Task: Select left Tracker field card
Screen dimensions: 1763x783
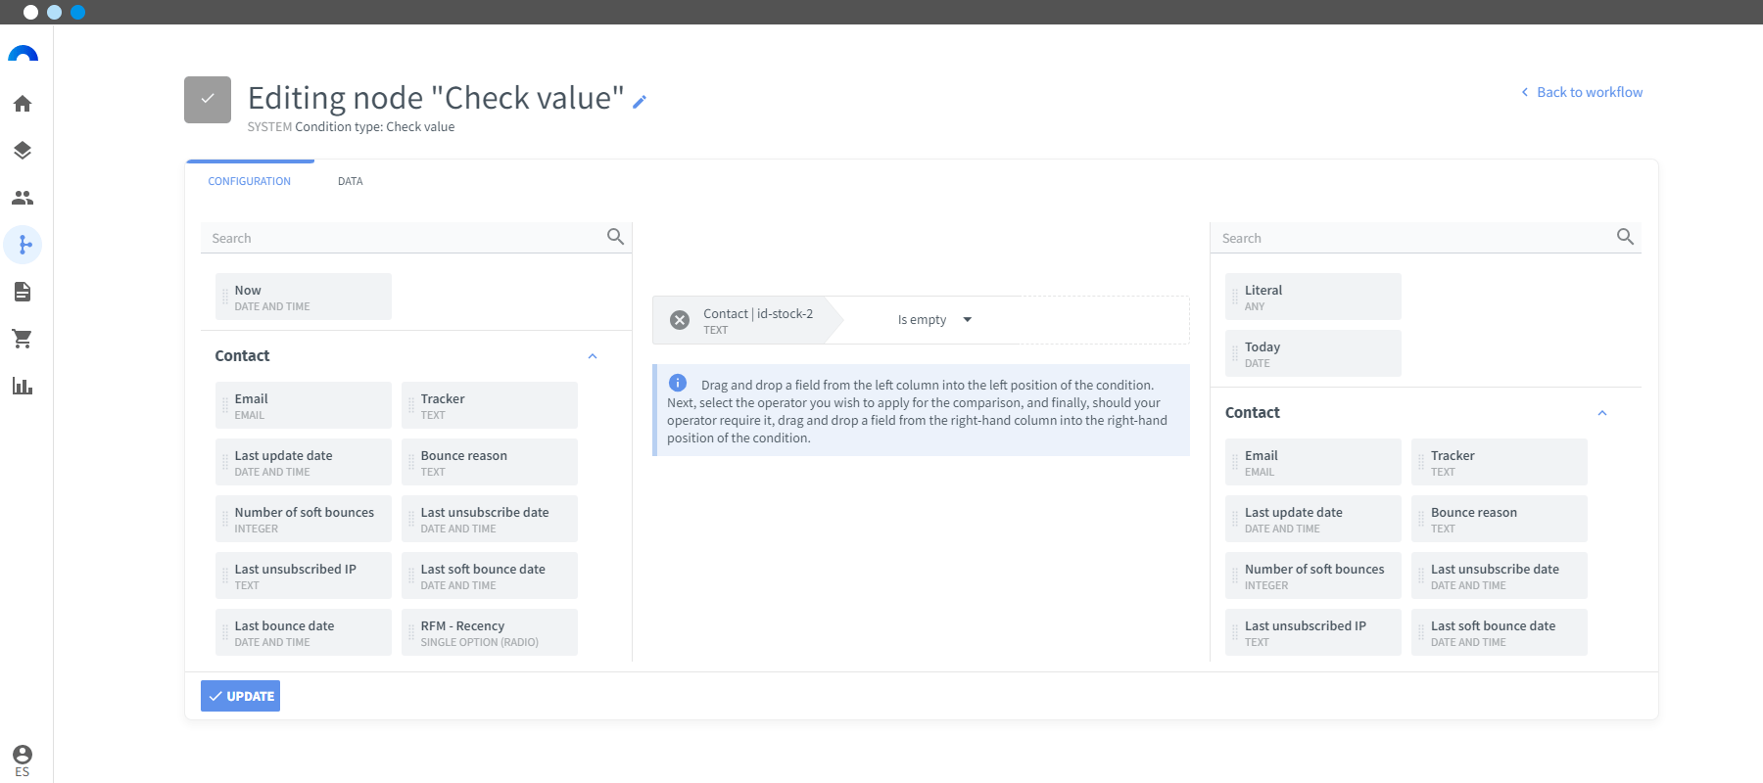Action: pyautogui.click(x=490, y=405)
